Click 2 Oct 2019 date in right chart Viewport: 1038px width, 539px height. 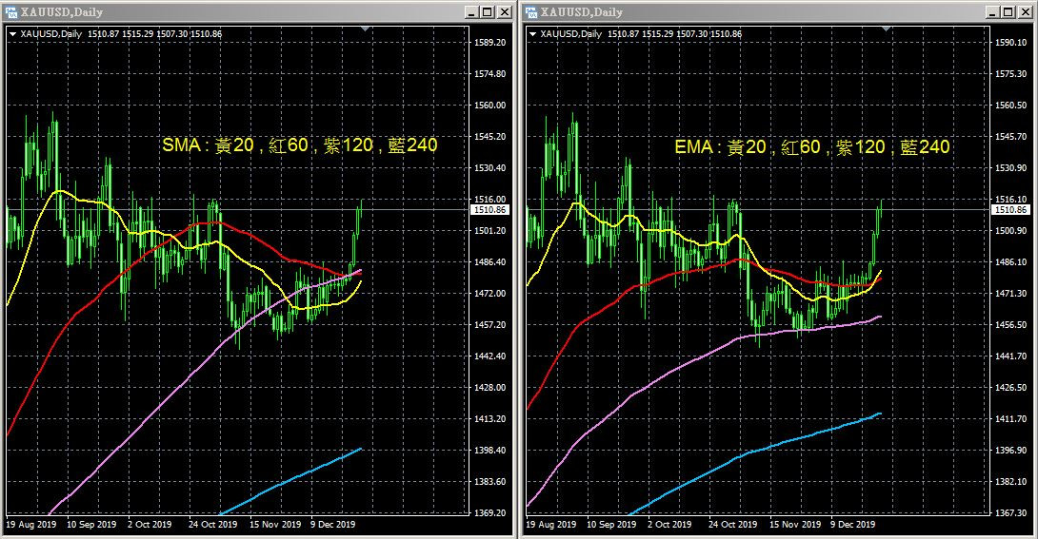669,525
